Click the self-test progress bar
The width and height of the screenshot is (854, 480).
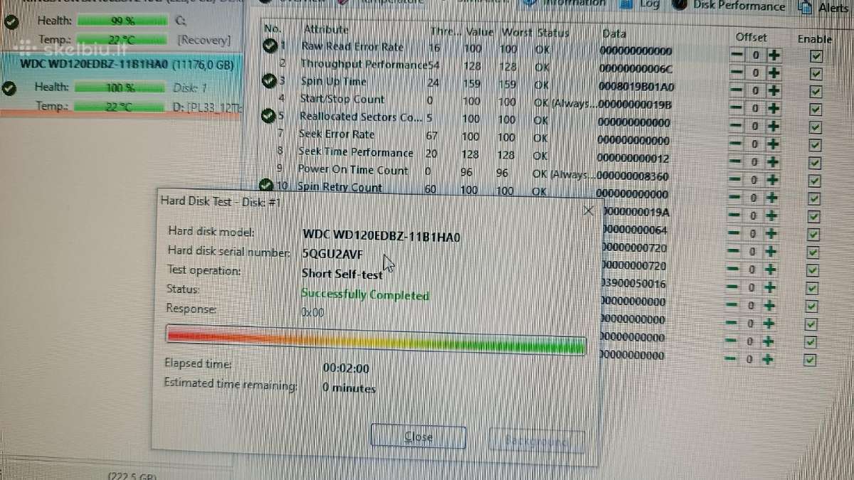[376, 340]
